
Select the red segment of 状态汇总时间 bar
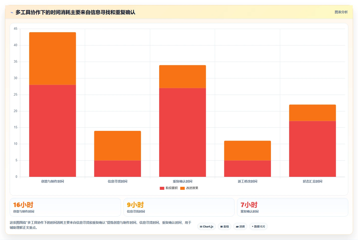[313, 149]
